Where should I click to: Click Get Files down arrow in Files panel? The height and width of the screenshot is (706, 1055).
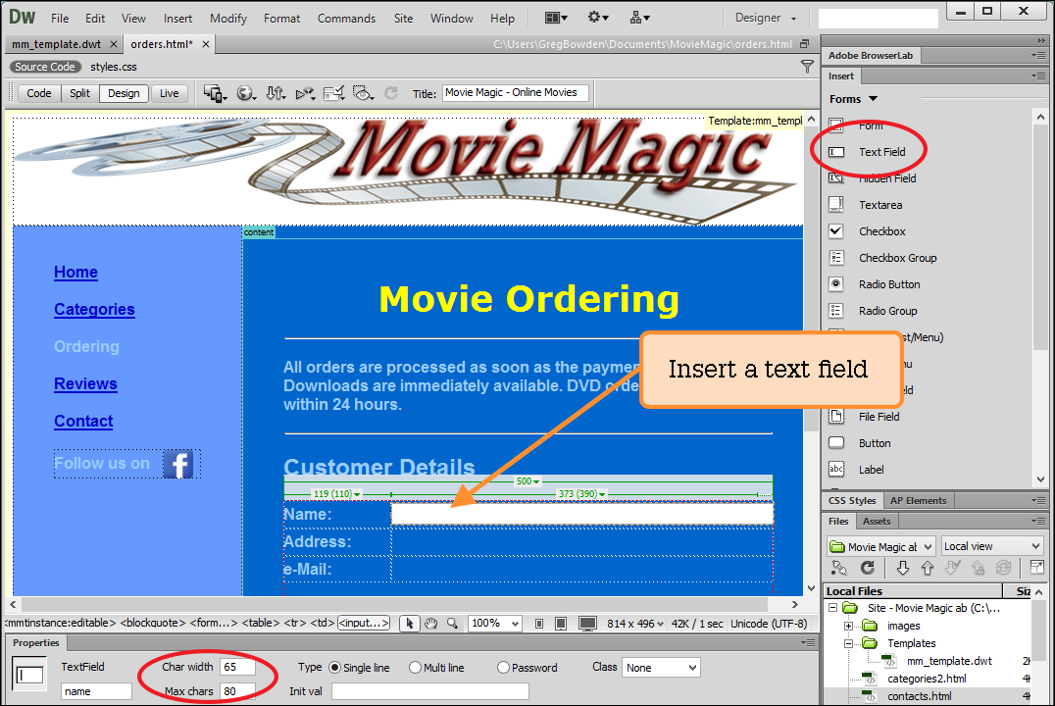(x=903, y=568)
